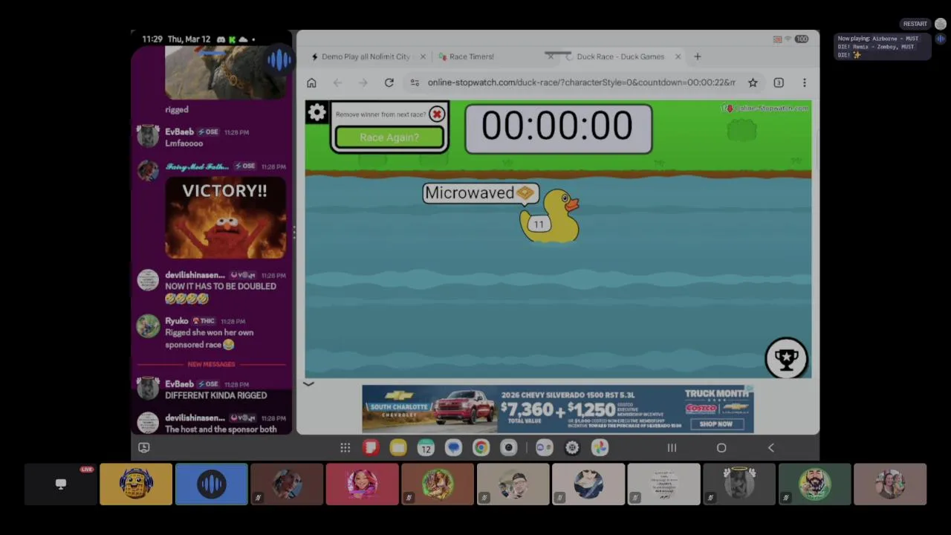Select the pink-haired avatar participant tile
Screen dimensions: 951x535
click(x=363, y=484)
